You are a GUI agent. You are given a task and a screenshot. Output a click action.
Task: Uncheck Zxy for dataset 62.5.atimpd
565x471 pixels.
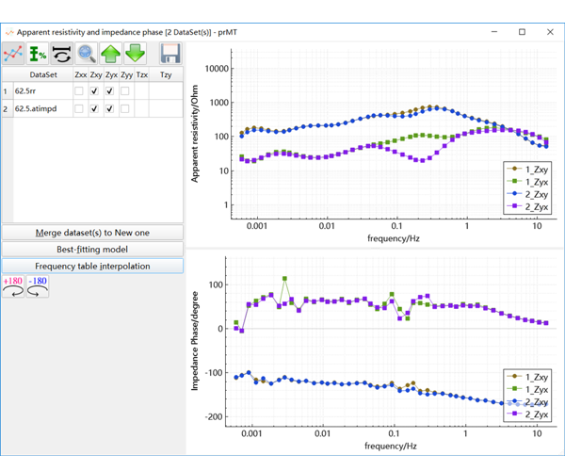[94, 108]
